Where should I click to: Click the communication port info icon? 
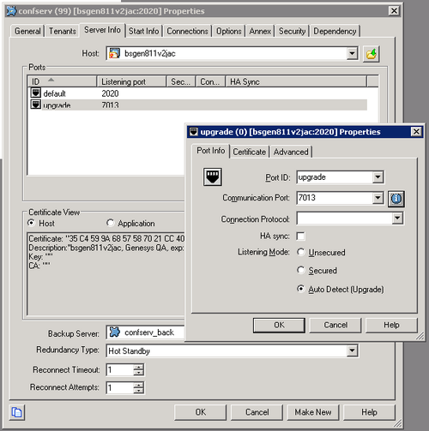click(396, 199)
